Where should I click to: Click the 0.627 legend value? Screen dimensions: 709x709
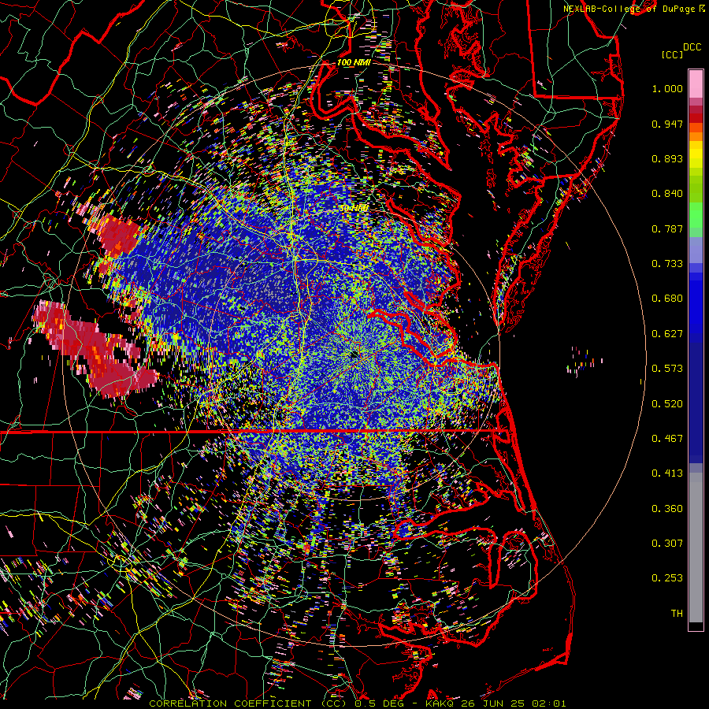point(667,334)
